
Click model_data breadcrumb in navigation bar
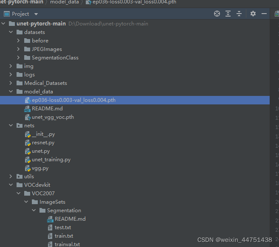point(65,2)
